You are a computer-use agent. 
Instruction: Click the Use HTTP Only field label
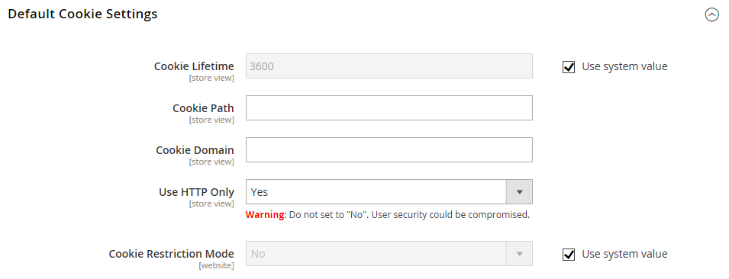tap(196, 192)
